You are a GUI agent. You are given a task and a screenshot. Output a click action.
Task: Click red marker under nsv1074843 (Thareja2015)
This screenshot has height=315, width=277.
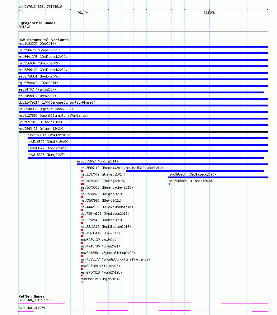pos(82,184)
